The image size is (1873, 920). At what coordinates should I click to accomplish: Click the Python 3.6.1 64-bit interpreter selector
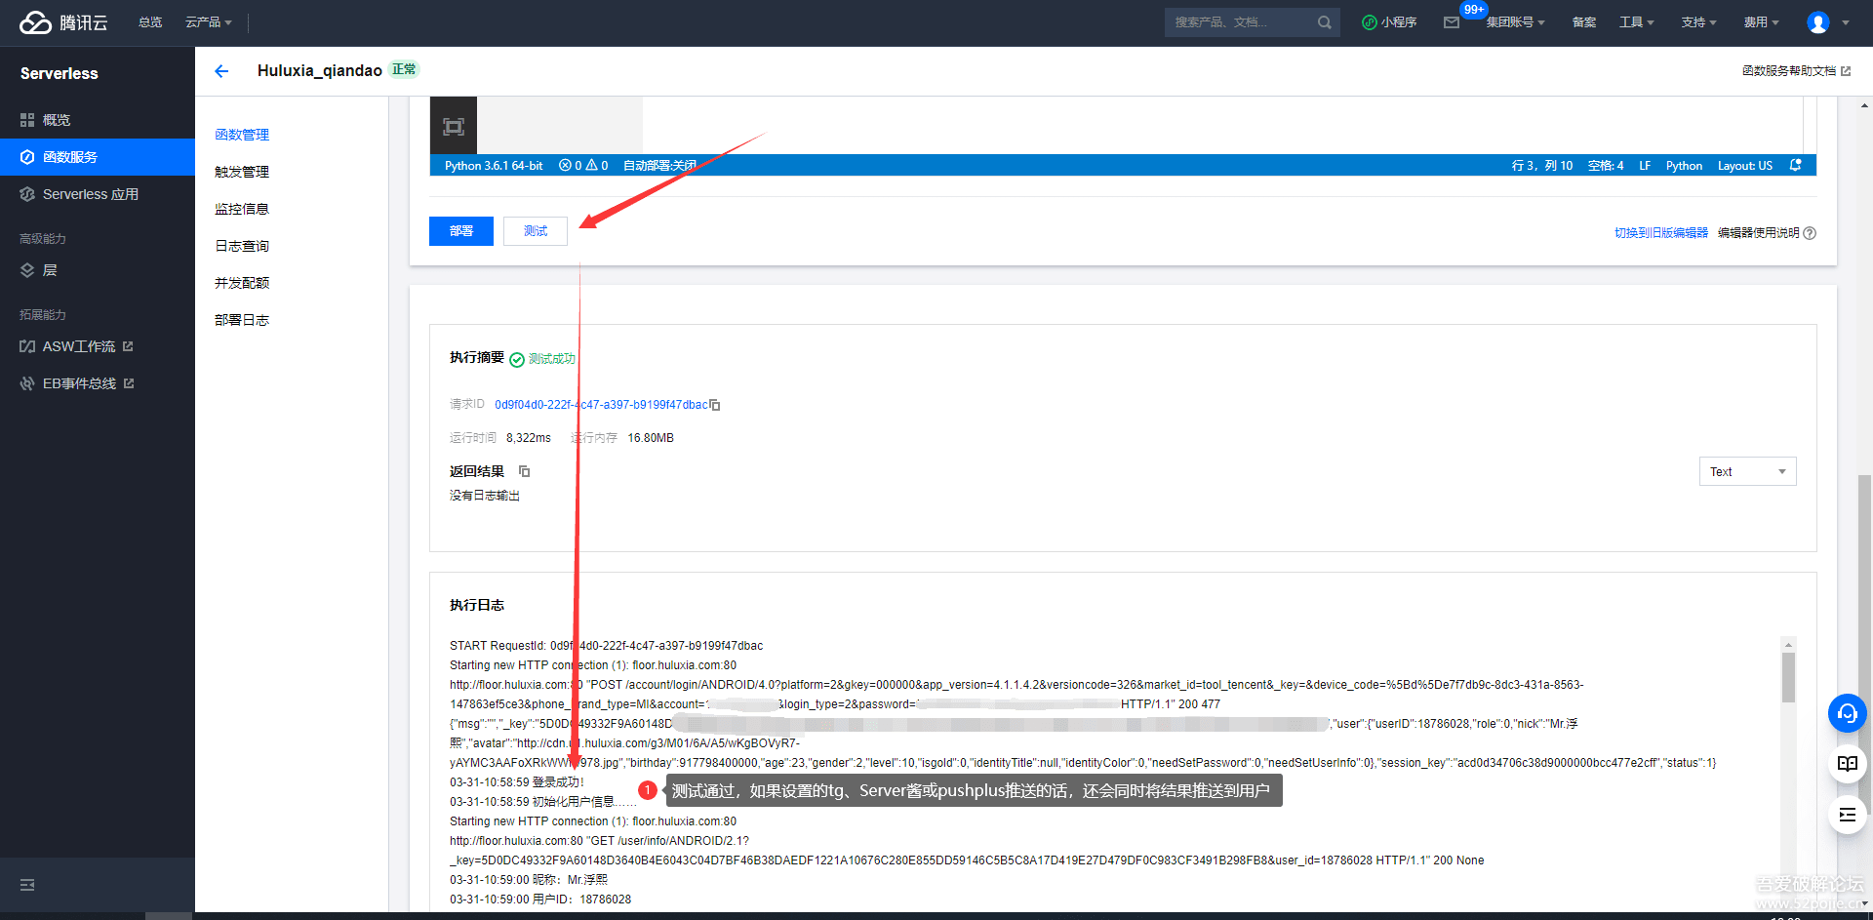coord(494,166)
